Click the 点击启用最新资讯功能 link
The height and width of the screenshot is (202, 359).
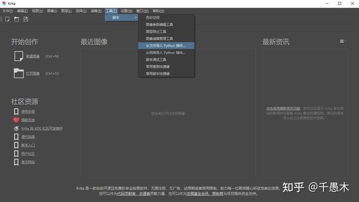pos(283,108)
